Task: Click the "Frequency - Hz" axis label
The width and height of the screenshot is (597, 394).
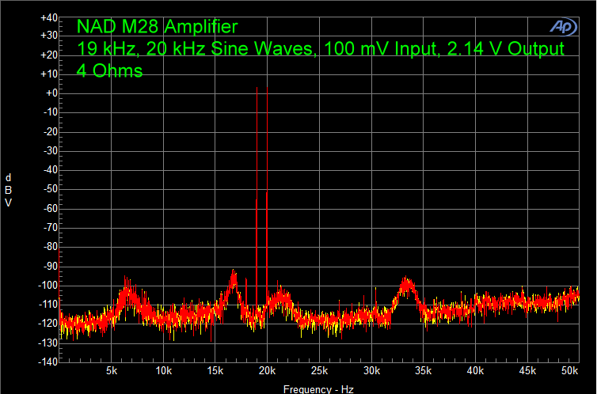Action: point(319,389)
